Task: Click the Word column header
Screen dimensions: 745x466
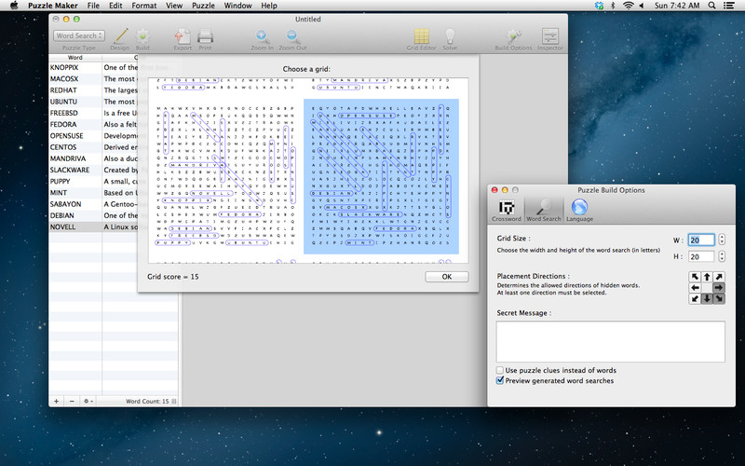Action: (x=75, y=58)
